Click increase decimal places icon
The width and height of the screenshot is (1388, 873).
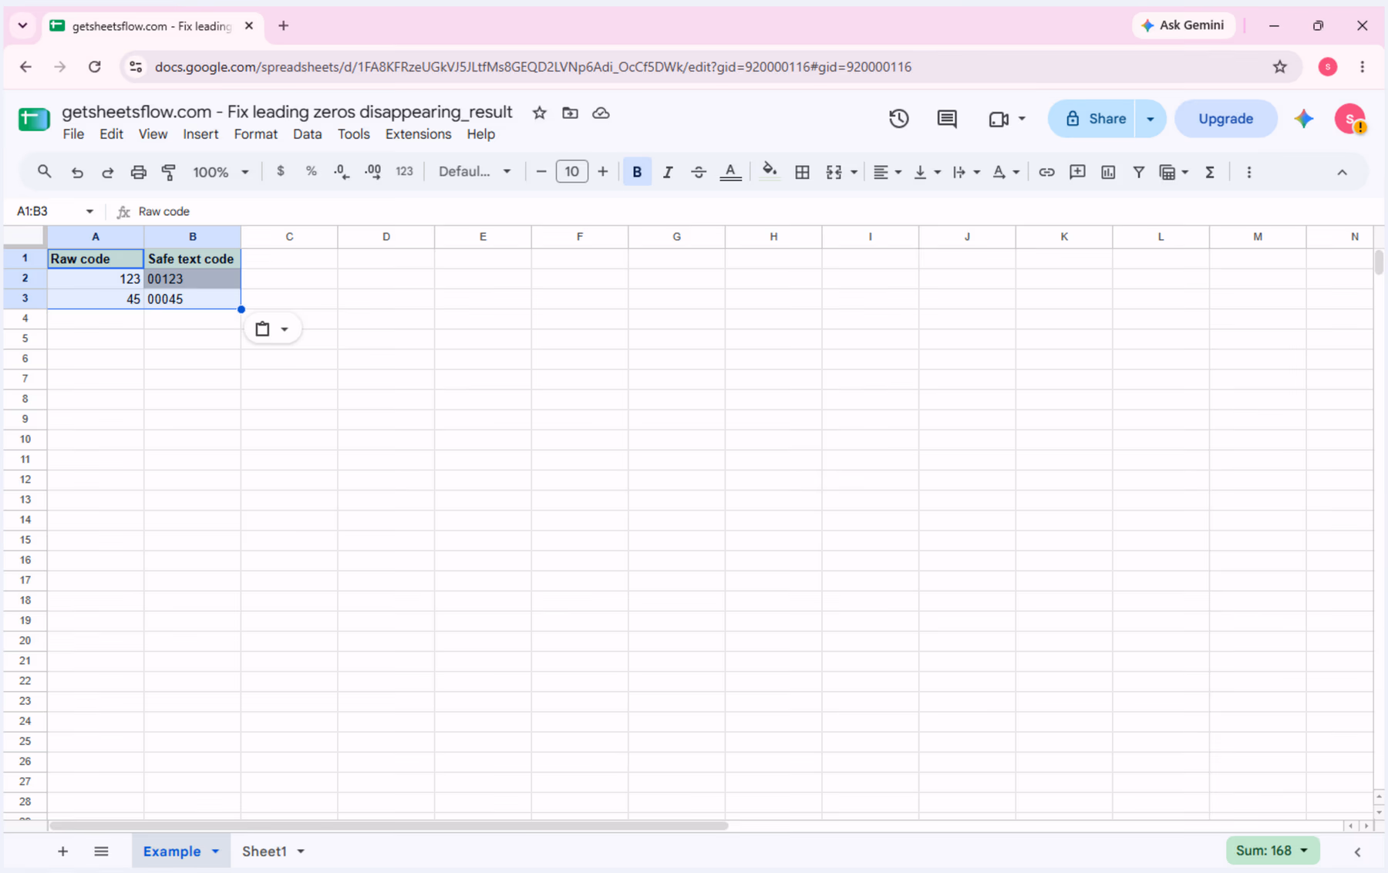(373, 172)
